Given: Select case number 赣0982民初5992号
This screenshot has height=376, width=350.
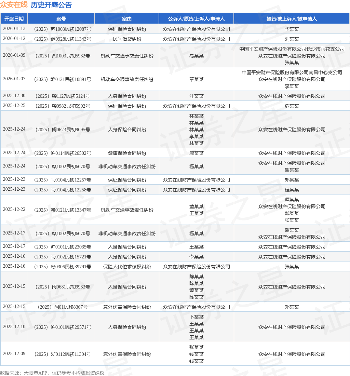Looking at the screenshot, I should click(x=63, y=106).
